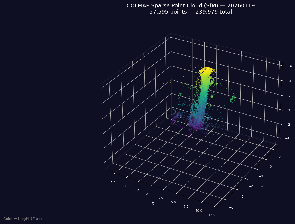Click the subtitle "57,595 points | 239,979 total"
295x224 pixels.
click(x=191, y=12)
